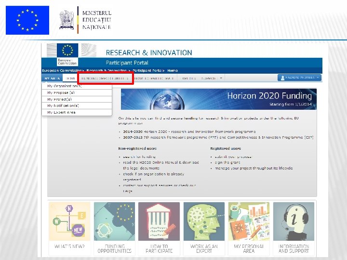Select My Organisation(s) from menu

coord(77,86)
